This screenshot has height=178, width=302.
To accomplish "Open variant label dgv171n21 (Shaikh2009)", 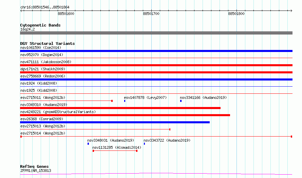I will 43,69.
